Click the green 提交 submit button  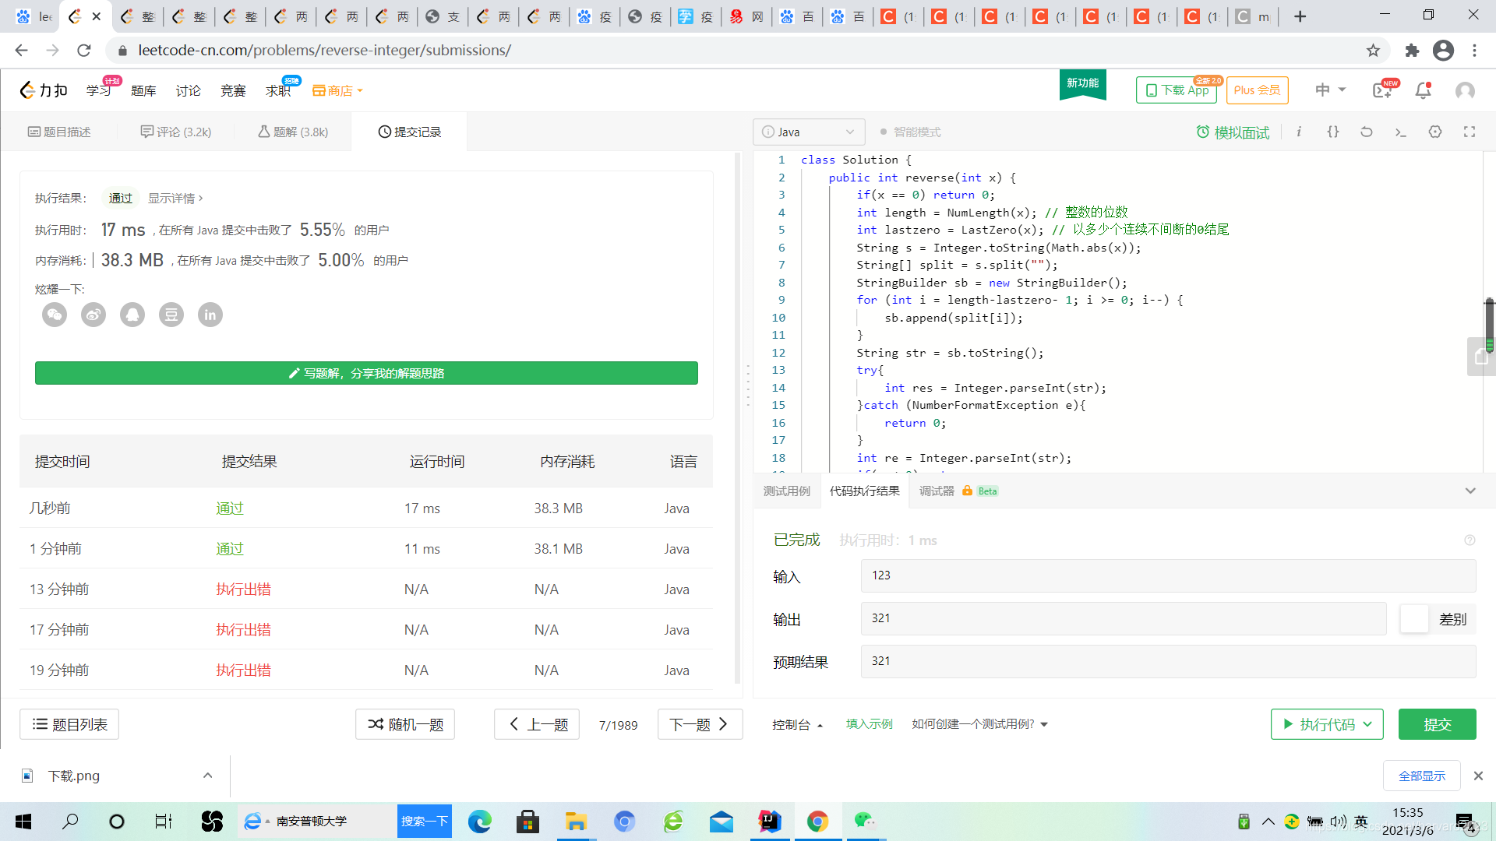(1437, 724)
